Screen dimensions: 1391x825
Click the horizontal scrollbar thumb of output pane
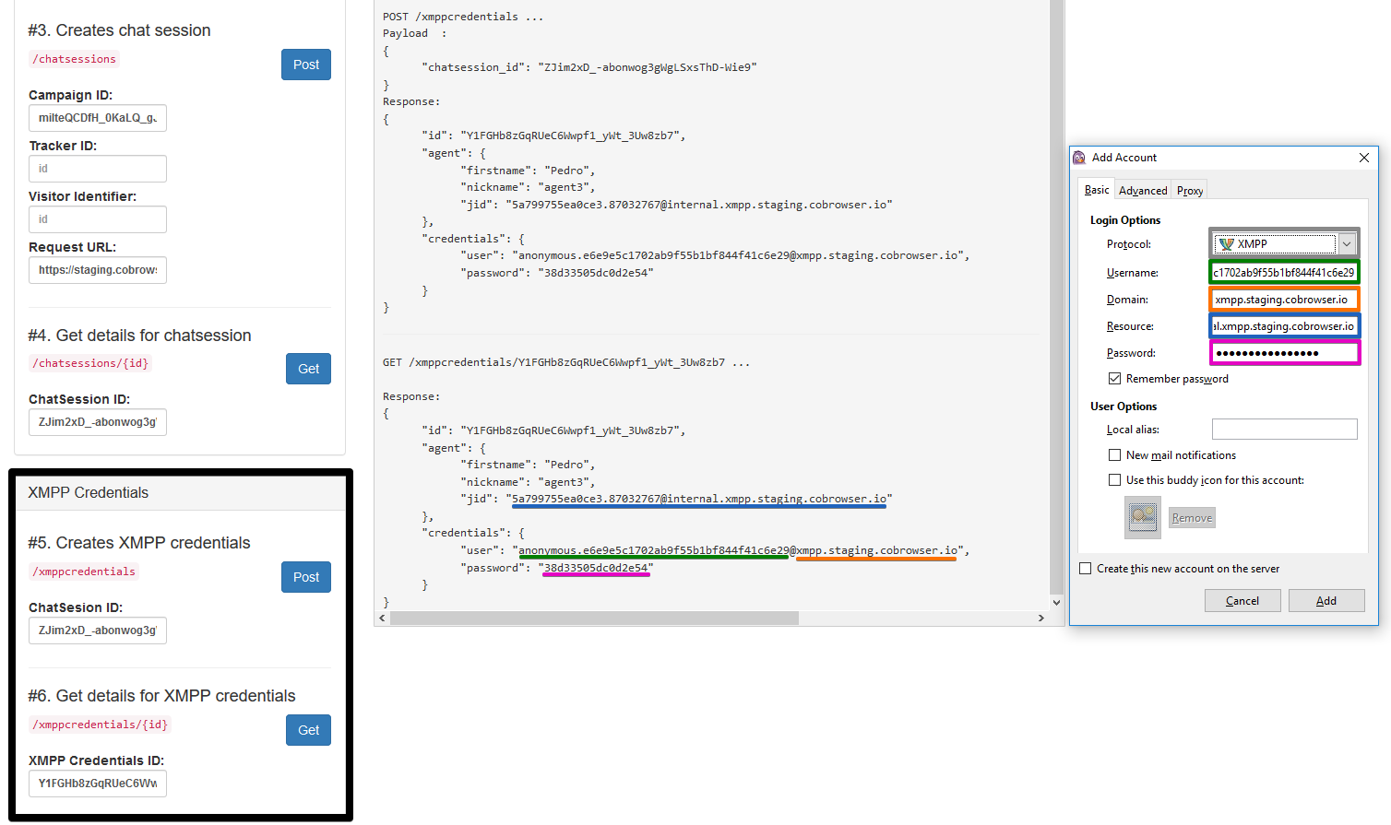click(594, 619)
